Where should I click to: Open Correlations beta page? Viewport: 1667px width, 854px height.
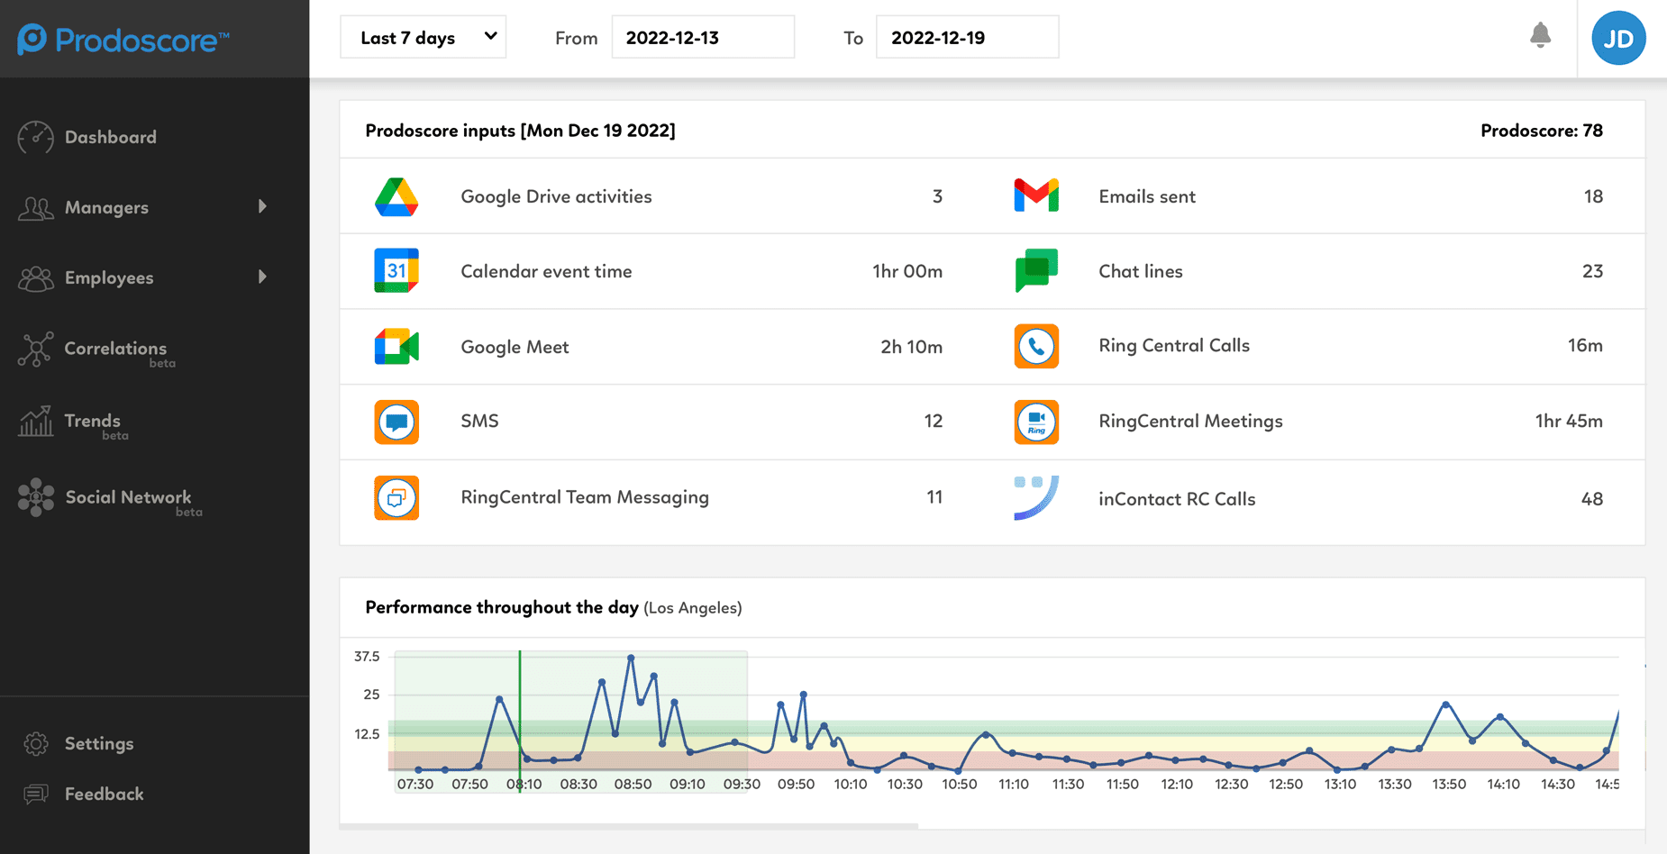115,349
